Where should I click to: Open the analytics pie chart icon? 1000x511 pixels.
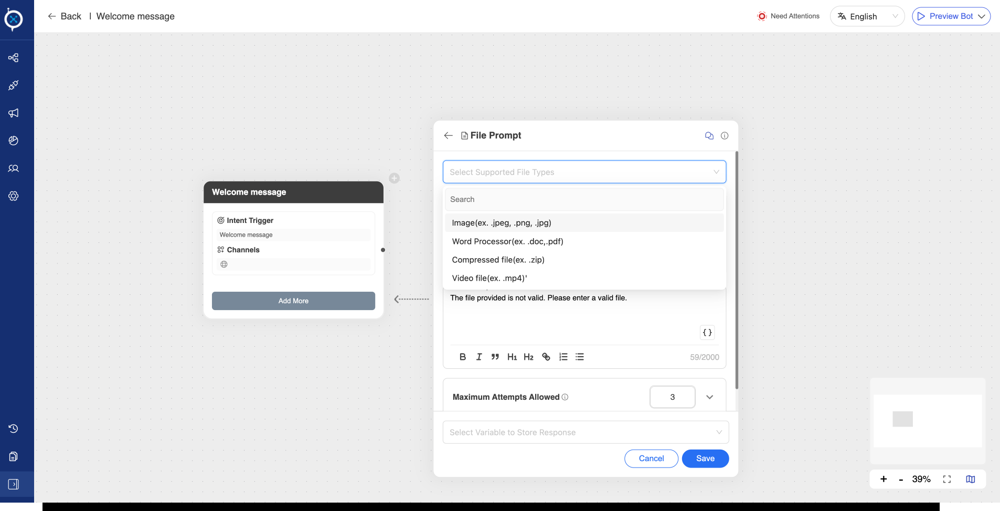[x=14, y=141]
